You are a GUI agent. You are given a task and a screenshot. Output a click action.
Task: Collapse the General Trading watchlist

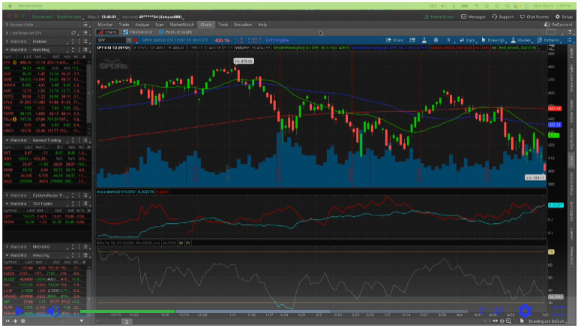click(x=7, y=140)
